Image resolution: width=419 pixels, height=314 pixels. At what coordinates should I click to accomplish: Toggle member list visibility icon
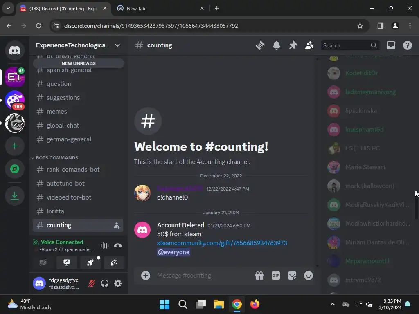[x=309, y=45]
